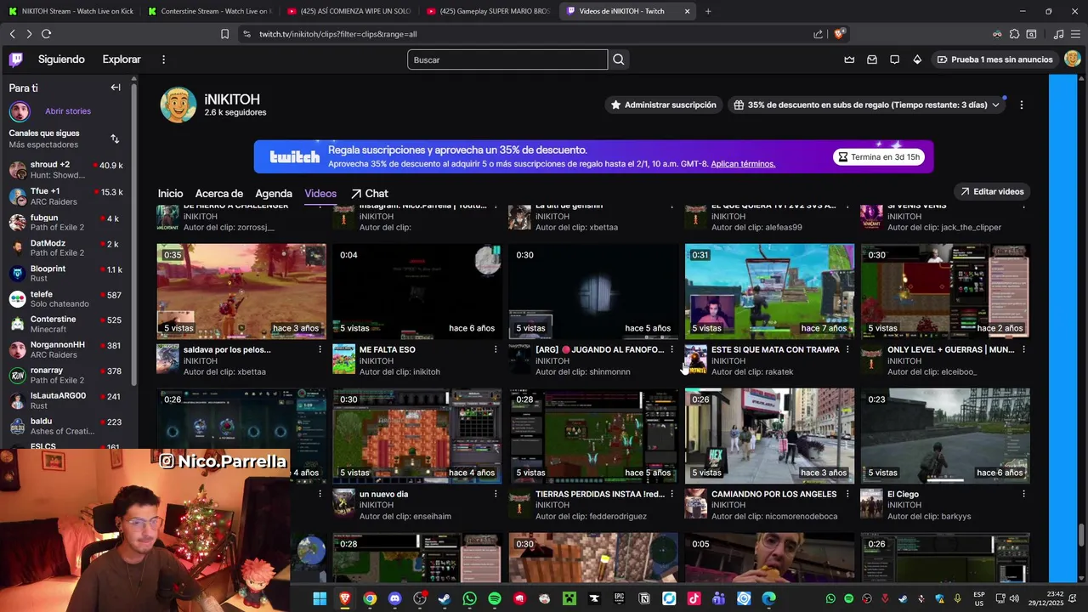
Task: Play the ME FALTA ESO clip thumbnail
Action: point(417,292)
